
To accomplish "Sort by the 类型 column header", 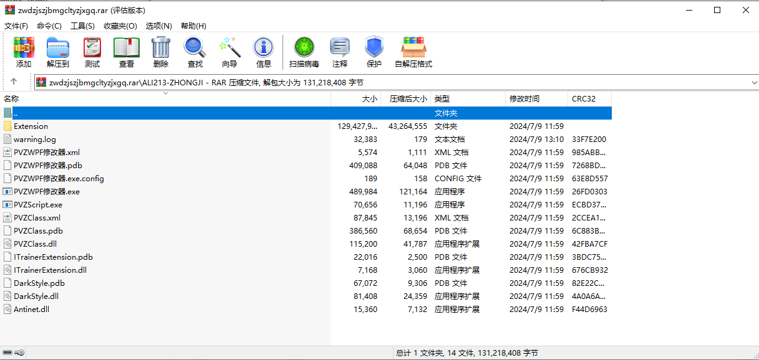I will coord(468,99).
